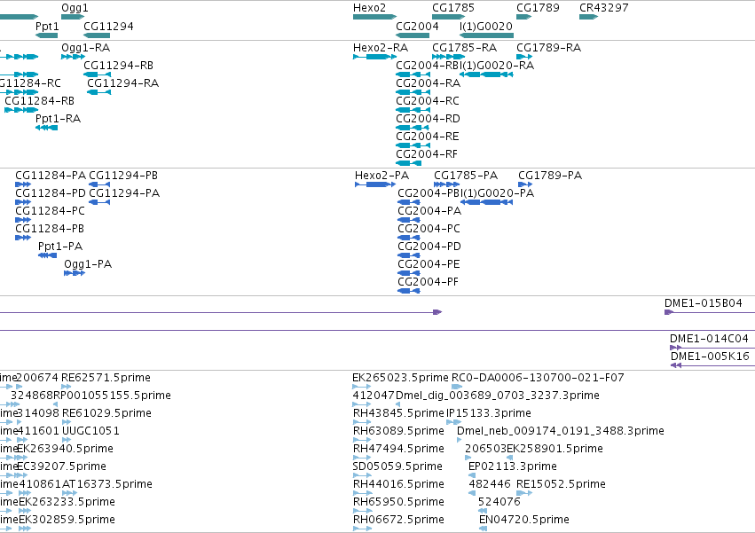Click transcript CG11284-RC

(20, 92)
